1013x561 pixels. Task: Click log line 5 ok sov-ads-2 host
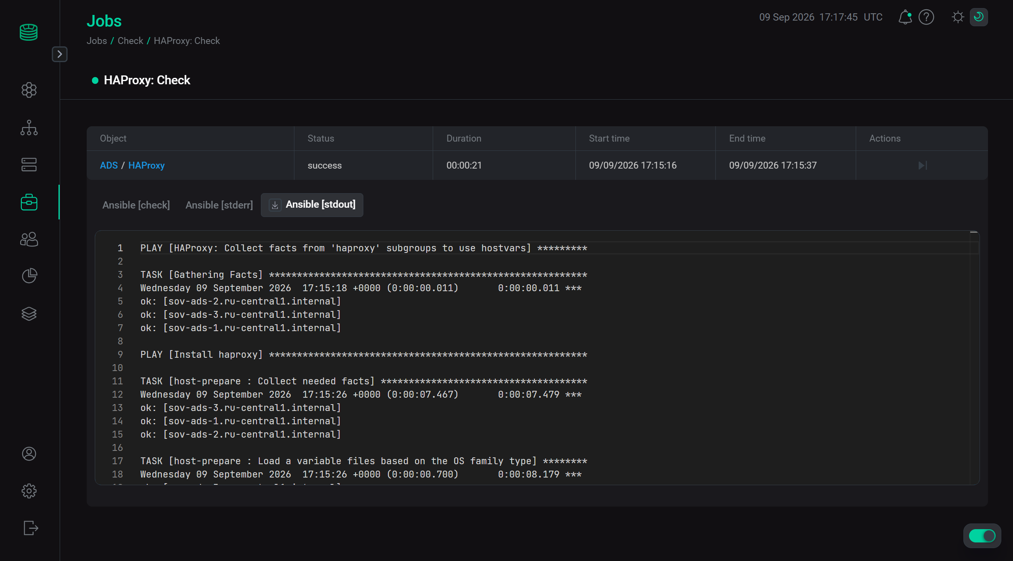[x=241, y=301]
